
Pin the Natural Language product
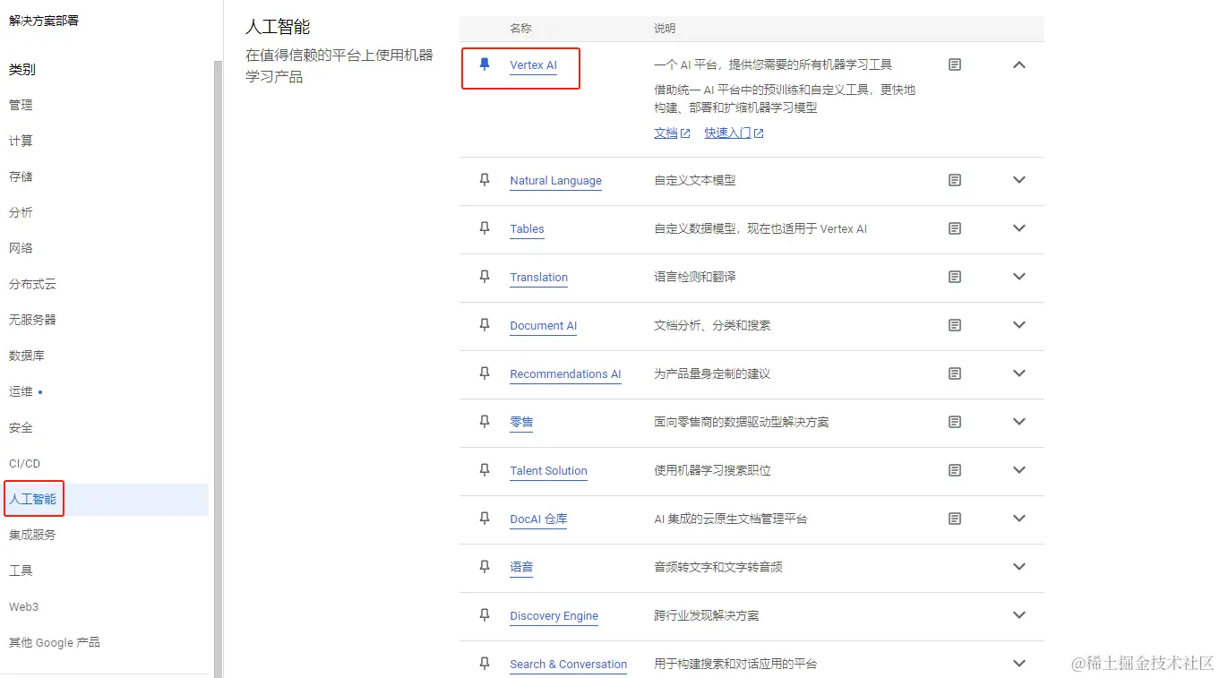point(485,180)
